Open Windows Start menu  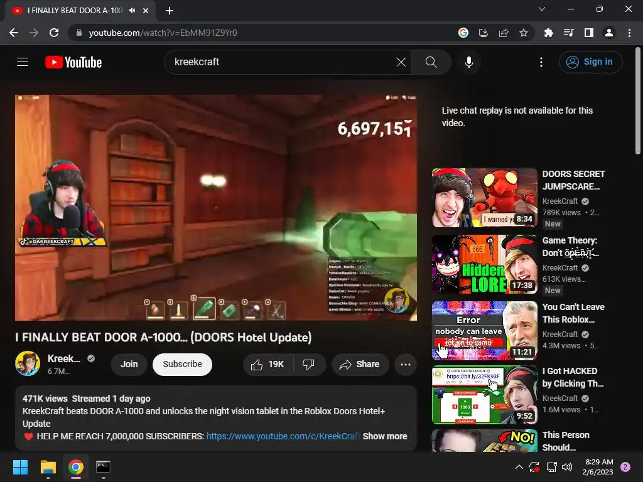click(x=20, y=467)
